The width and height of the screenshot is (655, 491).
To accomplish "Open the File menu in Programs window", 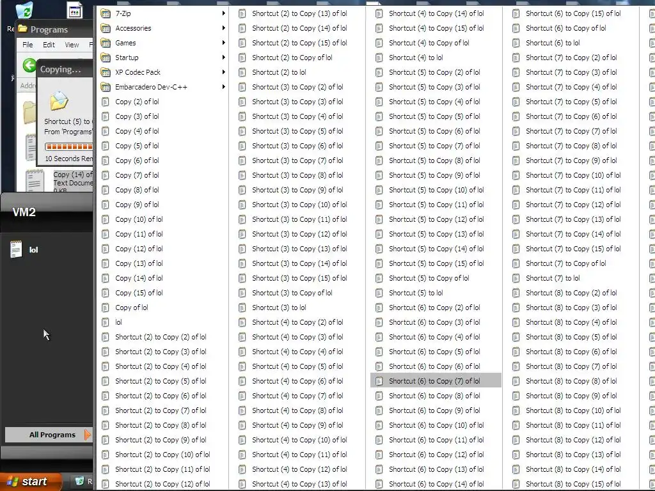I will click(28, 45).
